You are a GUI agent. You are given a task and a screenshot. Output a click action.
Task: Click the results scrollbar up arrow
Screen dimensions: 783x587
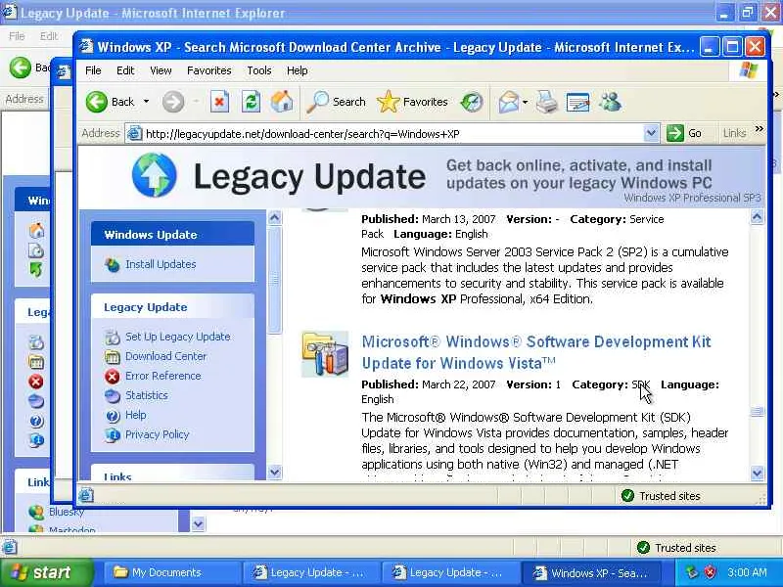click(757, 217)
